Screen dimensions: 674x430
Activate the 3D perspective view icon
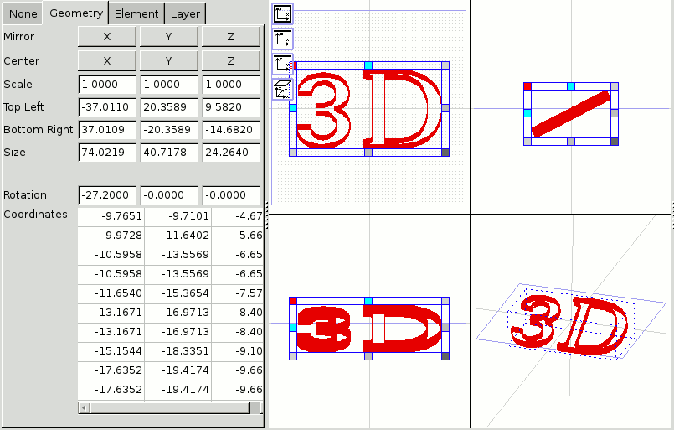click(283, 88)
